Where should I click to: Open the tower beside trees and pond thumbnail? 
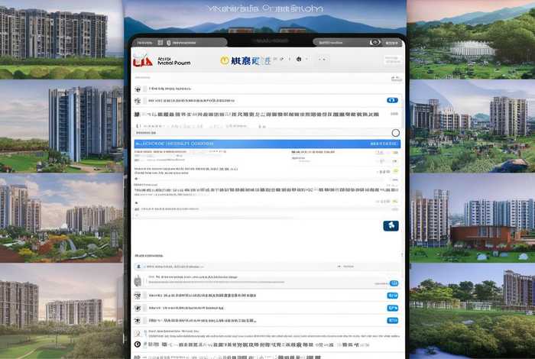click(x=472, y=312)
